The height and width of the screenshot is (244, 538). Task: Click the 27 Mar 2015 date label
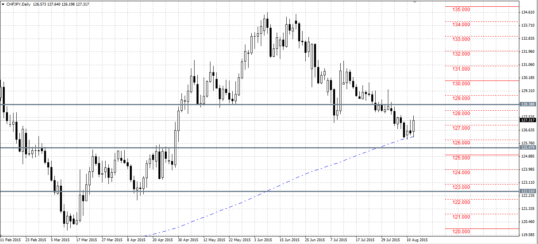click(x=112, y=240)
